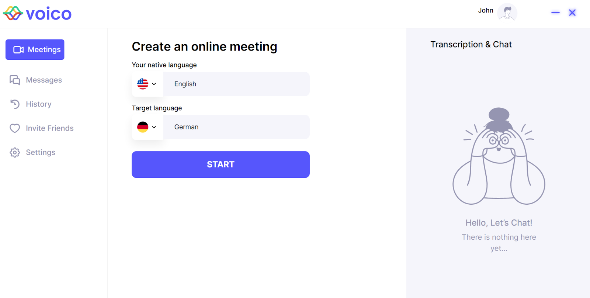This screenshot has height=298, width=590.
Task: Open the Settings menu label
Action: pyautogui.click(x=41, y=152)
